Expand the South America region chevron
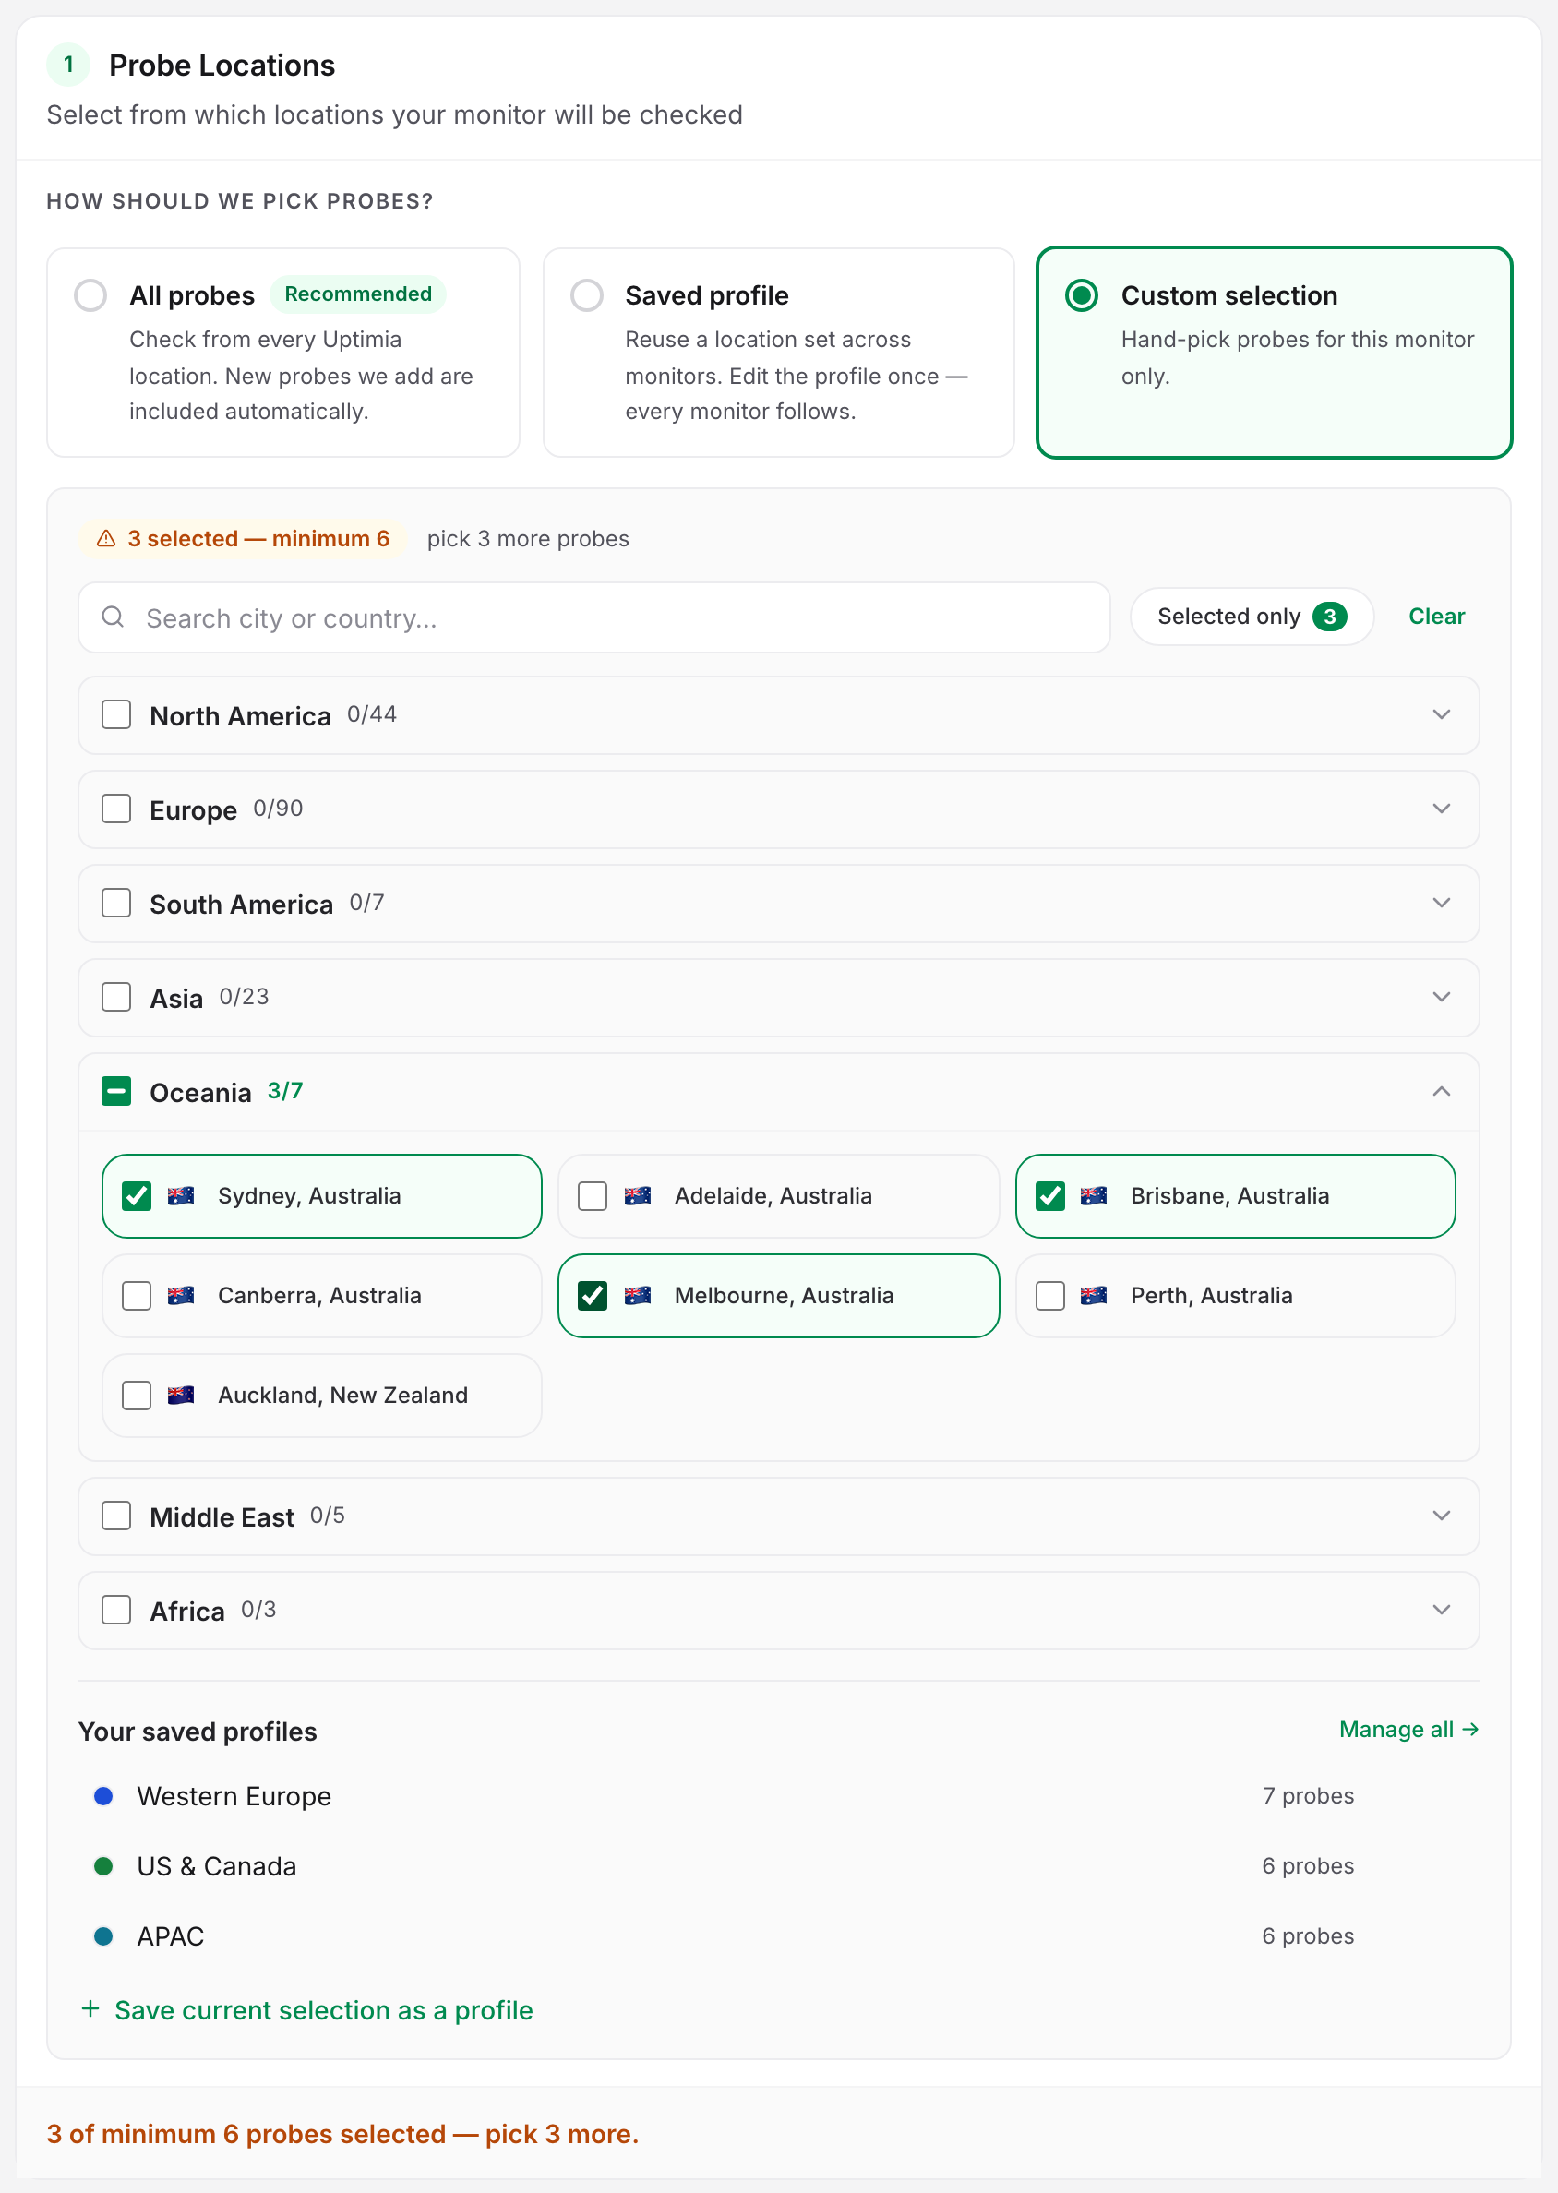Image resolution: width=1558 pixels, height=2193 pixels. [1440, 903]
